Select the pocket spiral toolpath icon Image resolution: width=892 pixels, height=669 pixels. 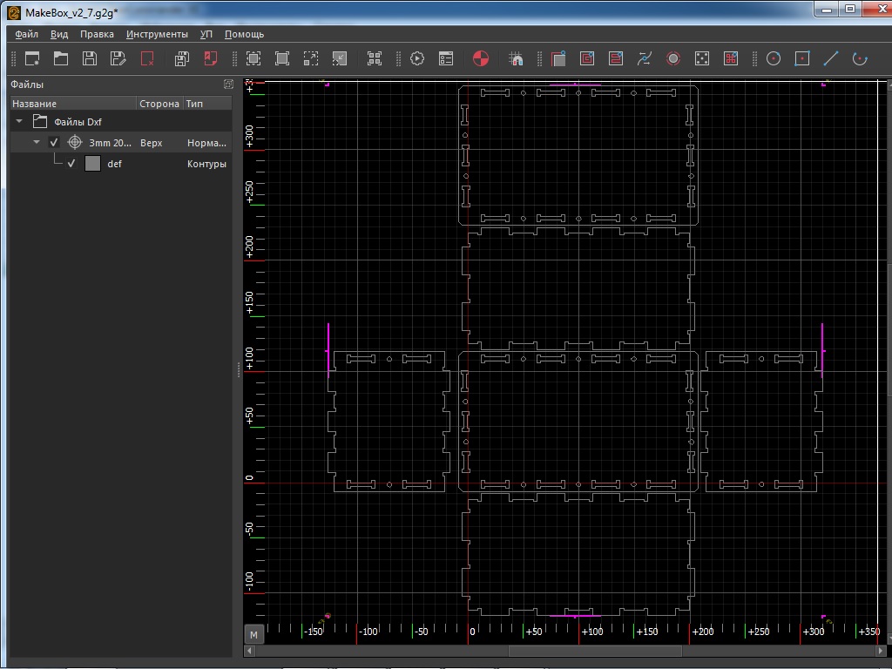click(x=587, y=58)
